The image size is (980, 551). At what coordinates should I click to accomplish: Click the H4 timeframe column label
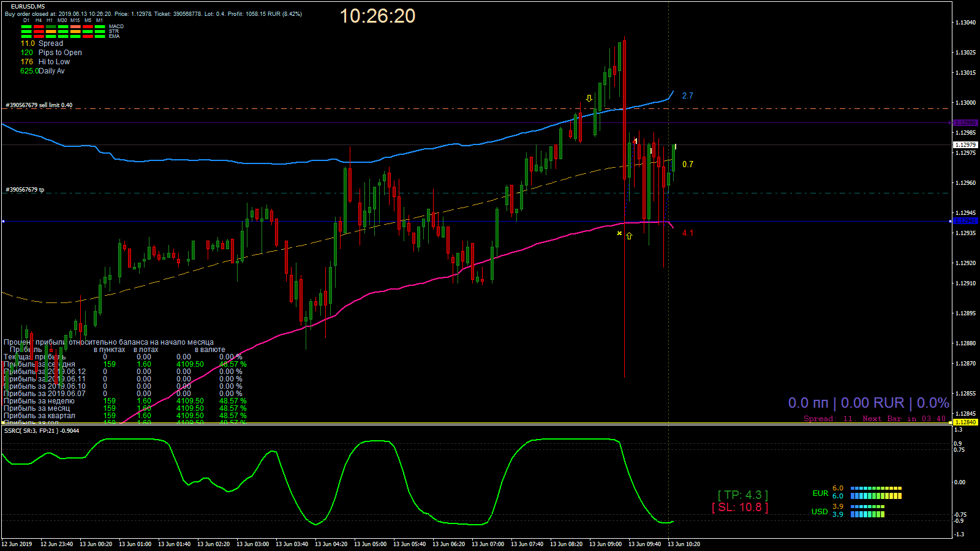pyautogui.click(x=39, y=20)
